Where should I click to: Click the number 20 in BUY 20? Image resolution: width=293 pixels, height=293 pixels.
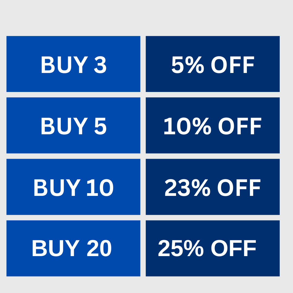pyautogui.click(x=99, y=248)
